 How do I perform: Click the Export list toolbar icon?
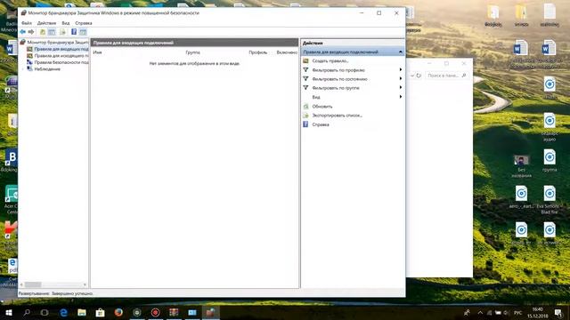tap(62, 32)
